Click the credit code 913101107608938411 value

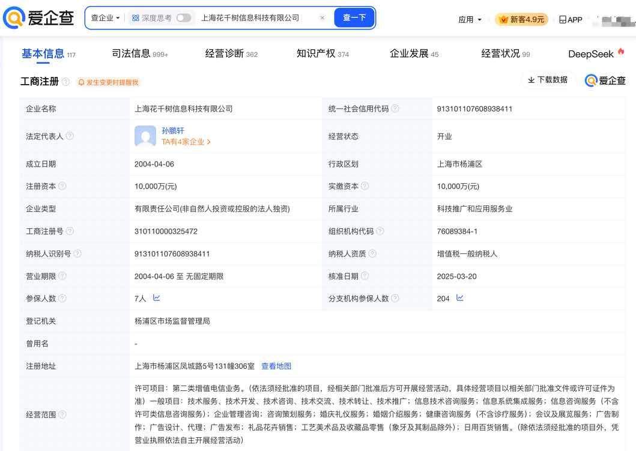click(x=474, y=109)
